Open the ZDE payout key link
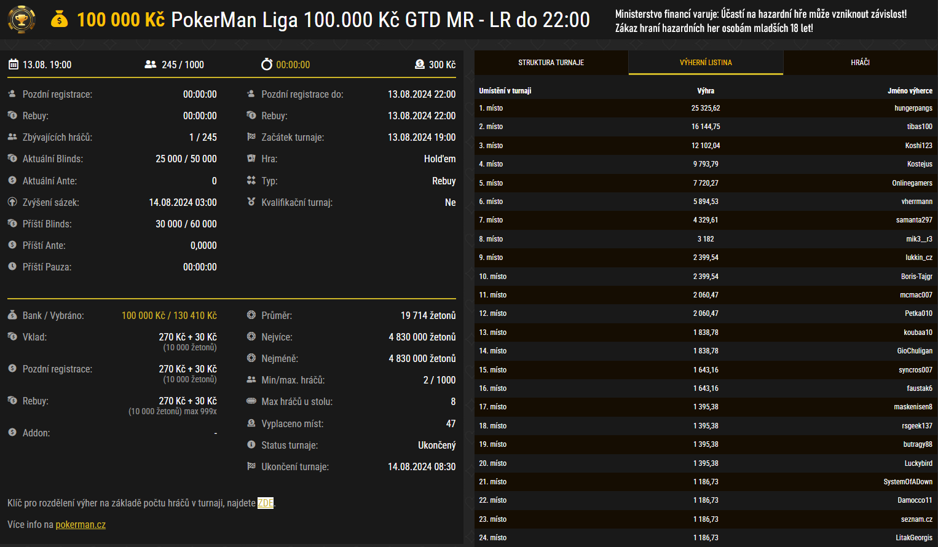 tap(264, 503)
